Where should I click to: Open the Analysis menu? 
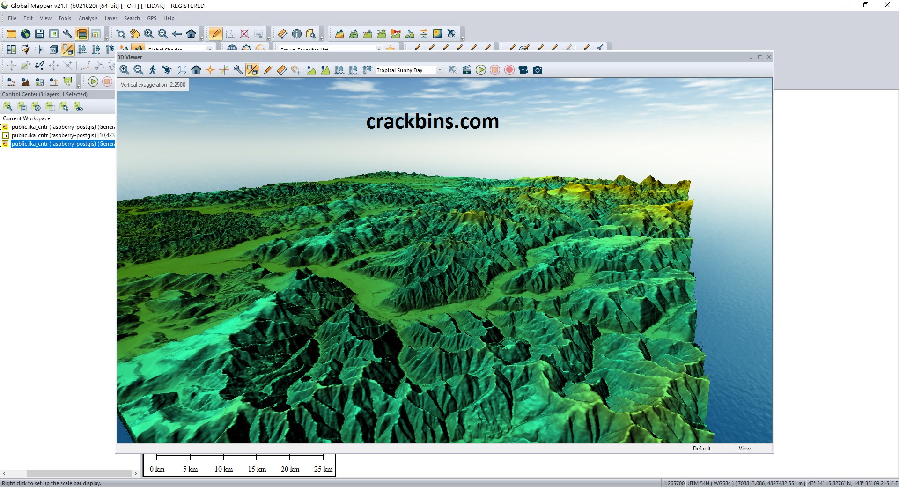click(x=88, y=18)
